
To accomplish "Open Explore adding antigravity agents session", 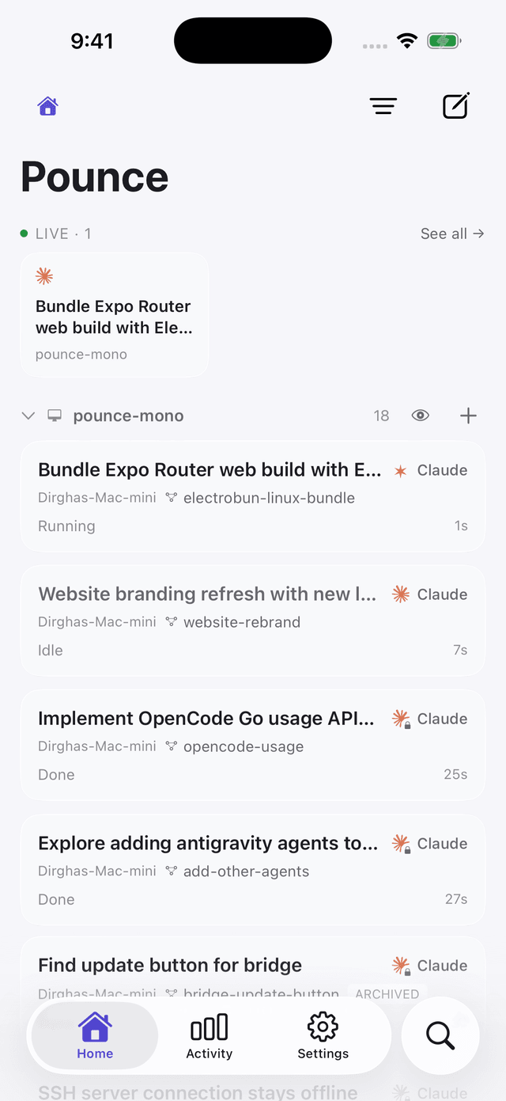I will click(x=253, y=870).
